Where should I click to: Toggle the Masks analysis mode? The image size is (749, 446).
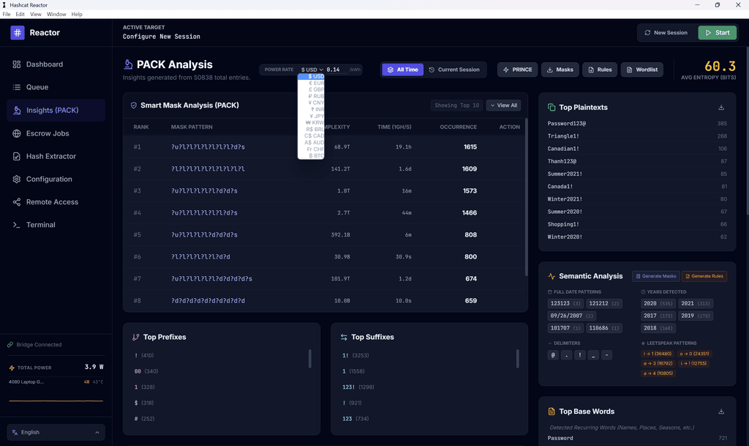click(560, 69)
